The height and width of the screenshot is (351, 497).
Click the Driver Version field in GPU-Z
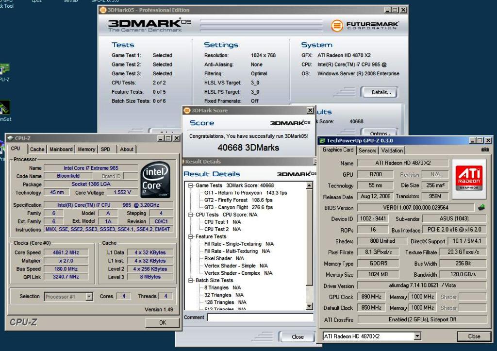[422, 285]
